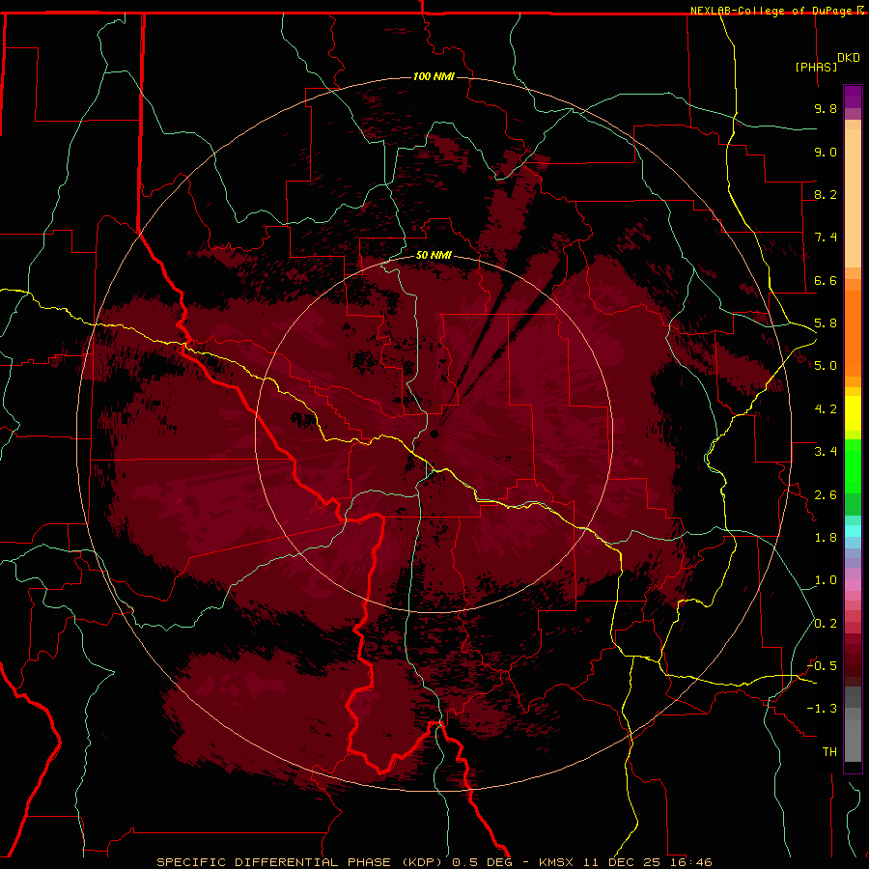Click the product caption at the bottom

pyautogui.click(x=434, y=862)
